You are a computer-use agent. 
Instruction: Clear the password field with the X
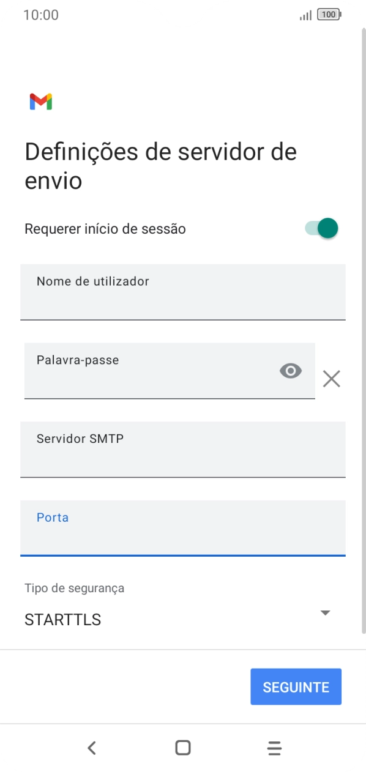click(331, 379)
